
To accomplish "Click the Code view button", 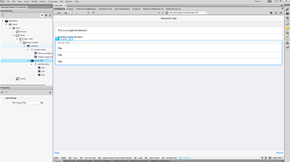I will tap(58, 13).
